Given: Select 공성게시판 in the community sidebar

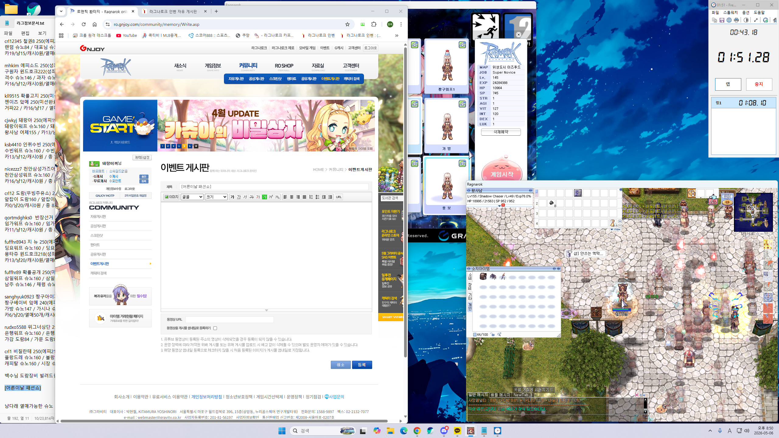Looking at the screenshot, I should point(98,226).
